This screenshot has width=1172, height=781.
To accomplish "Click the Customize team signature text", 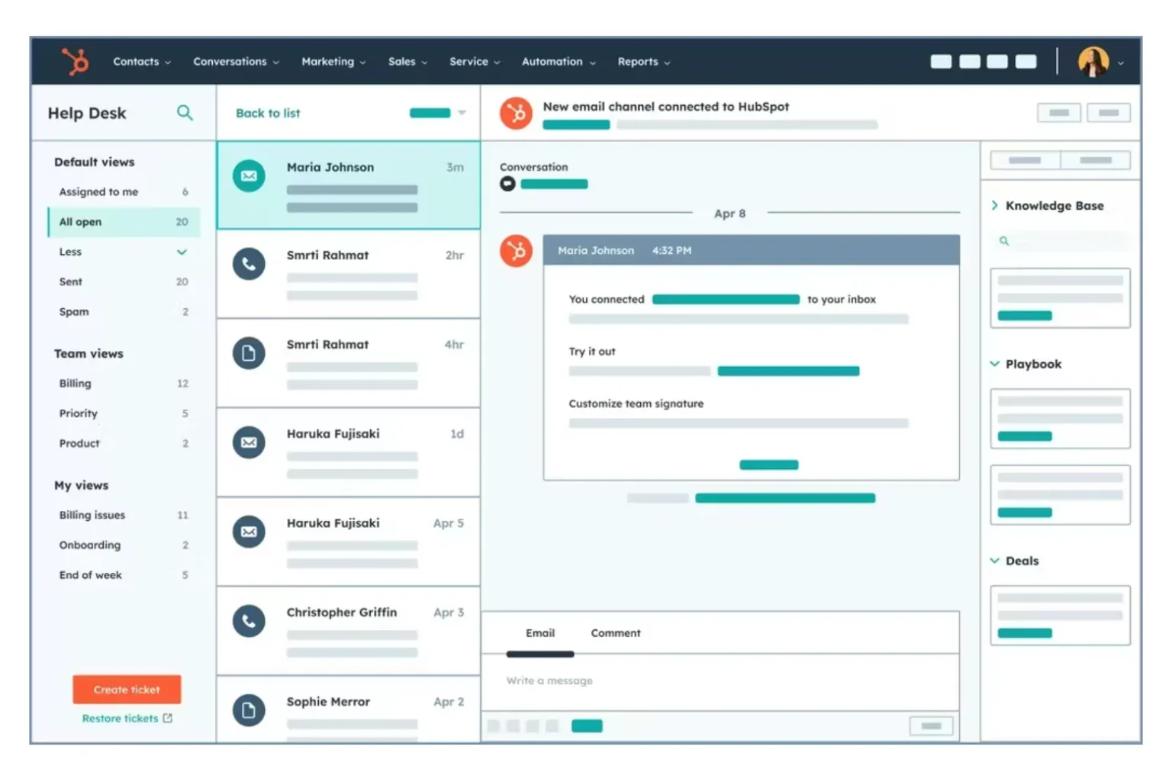I will pyautogui.click(x=636, y=403).
